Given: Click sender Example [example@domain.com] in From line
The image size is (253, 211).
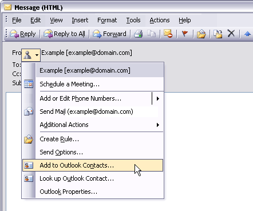Looking at the screenshot, I should pyautogui.click(x=86, y=53).
